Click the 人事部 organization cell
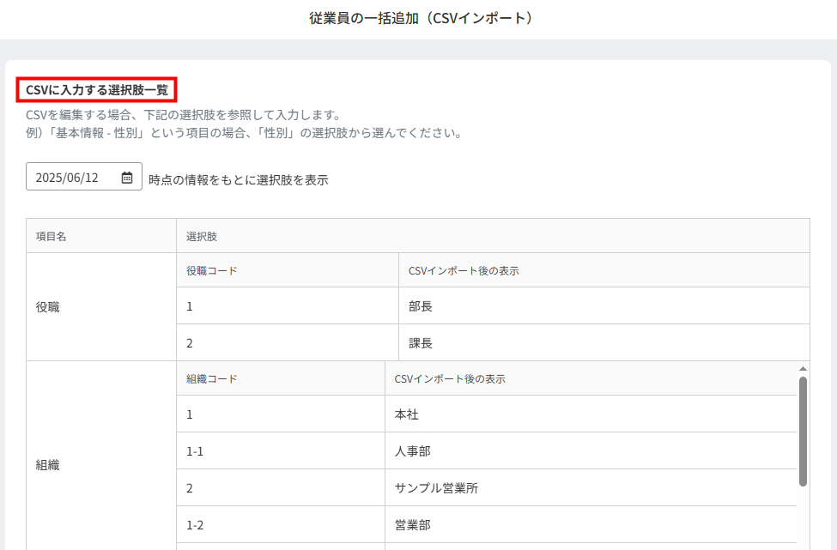Image resolution: width=837 pixels, height=550 pixels. pos(591,450)
